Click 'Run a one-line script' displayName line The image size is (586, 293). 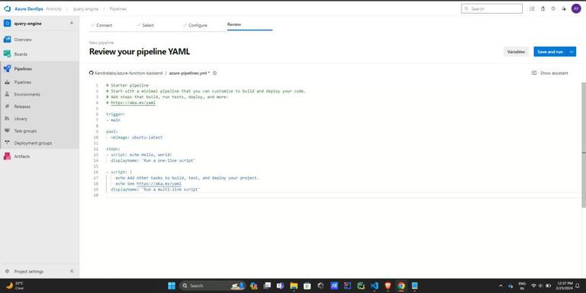pos(153,161)
